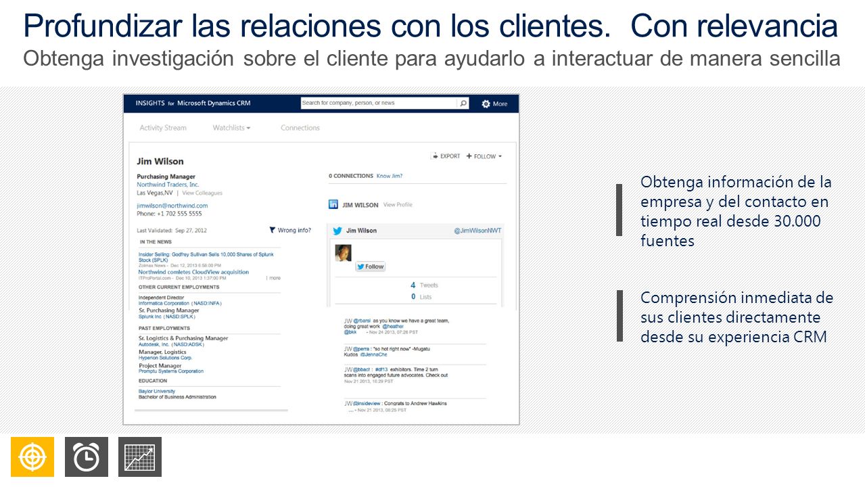
Task: Click the text about 30.000 fuentes
Action: pos(736,211)
